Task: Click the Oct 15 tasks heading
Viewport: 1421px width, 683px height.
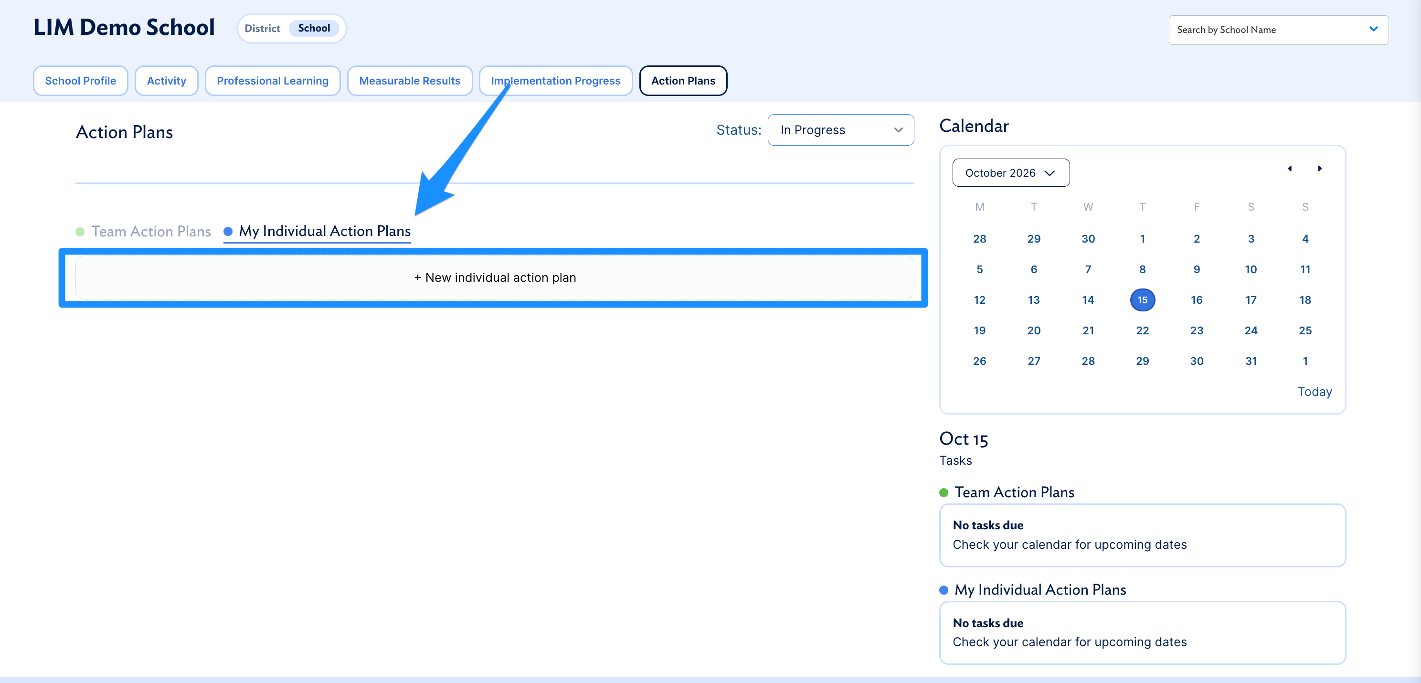Action: (964, 439)
